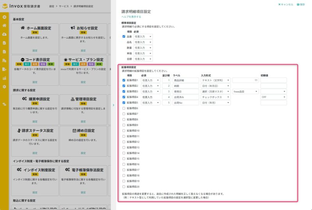The image size is (312, 210).
Task: Open the 選択(汎用マスタ) input format dropdown
Action: pos(216,91)
